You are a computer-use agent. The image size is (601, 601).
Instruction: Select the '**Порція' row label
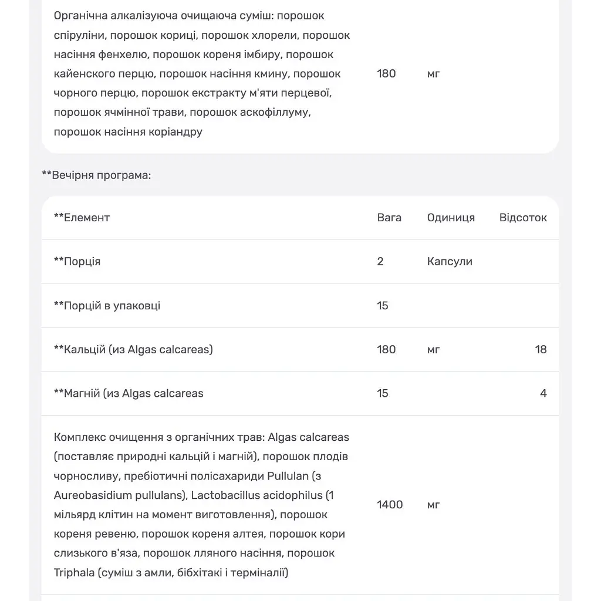(77, 261)
